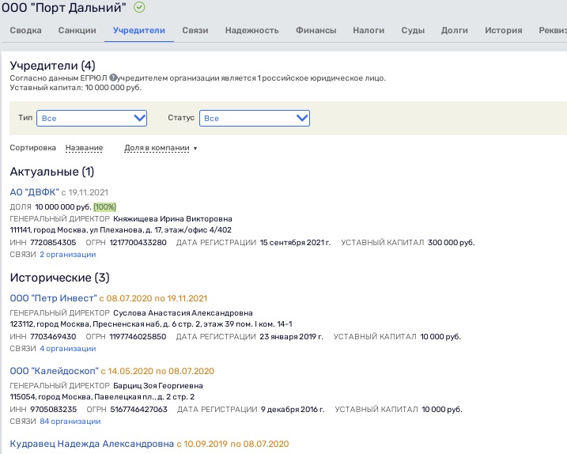Click the green verified checkmark icon
Image resolution: width=567 pixels, height=454 pixels.
click(140, 7)
